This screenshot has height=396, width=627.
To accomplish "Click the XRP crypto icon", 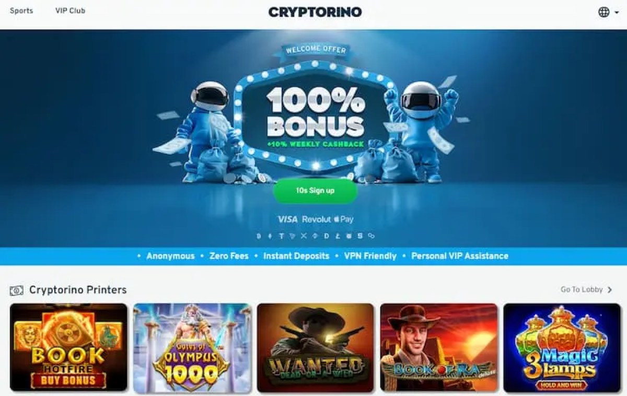I will 304,236.
